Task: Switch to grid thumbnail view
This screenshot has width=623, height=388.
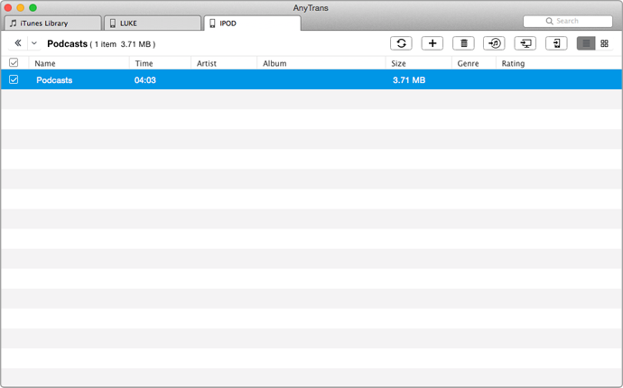Action: coord(604,43)
